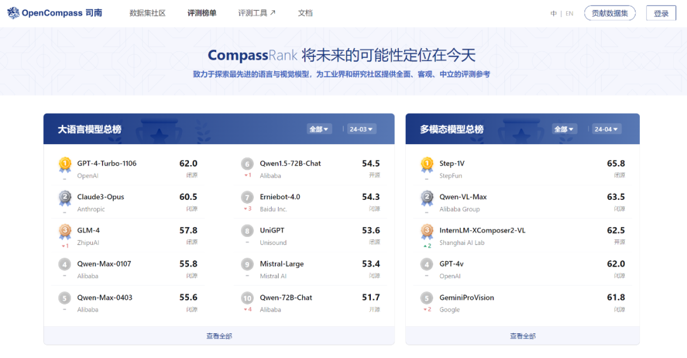Open 全部 filter in 大语言模型总榜 header

(x=319, y=129)
